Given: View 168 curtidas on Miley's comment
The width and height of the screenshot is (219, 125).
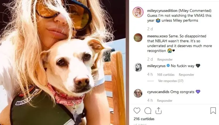Looking at the screenshot, I should coord(166,75).
